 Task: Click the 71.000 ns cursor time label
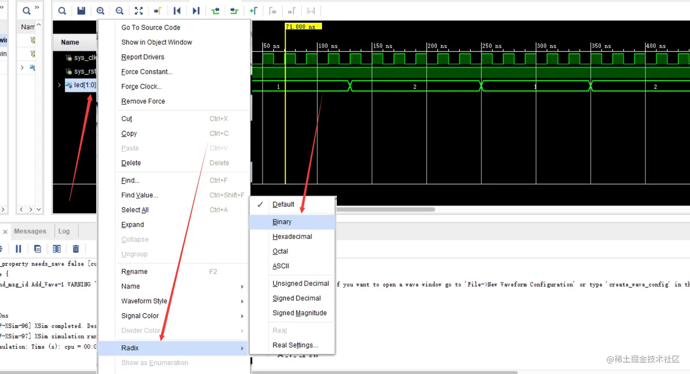click(x=303, y=26)
